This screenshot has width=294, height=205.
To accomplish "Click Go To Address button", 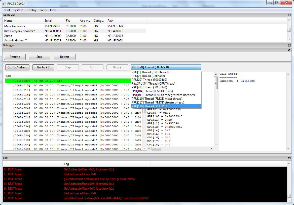I will coord(17,67).
